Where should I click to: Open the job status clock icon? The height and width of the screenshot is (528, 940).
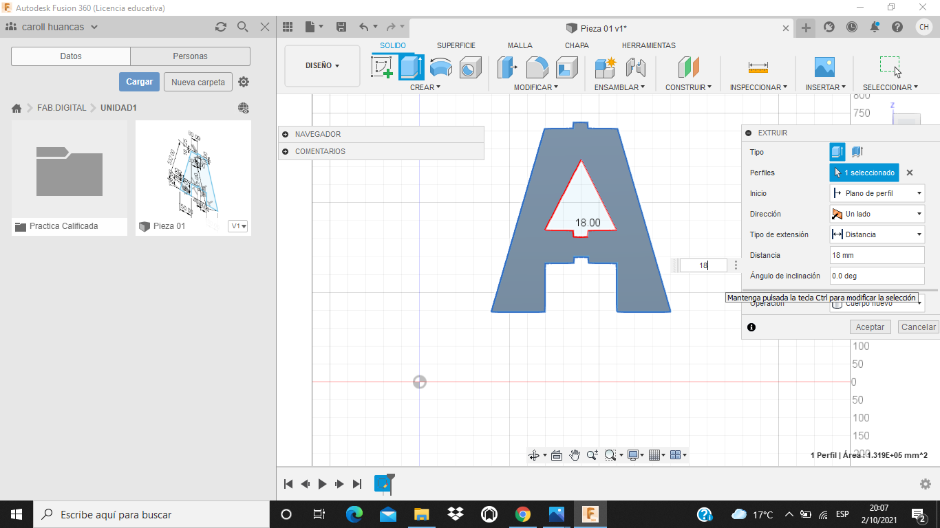[852, 27]
